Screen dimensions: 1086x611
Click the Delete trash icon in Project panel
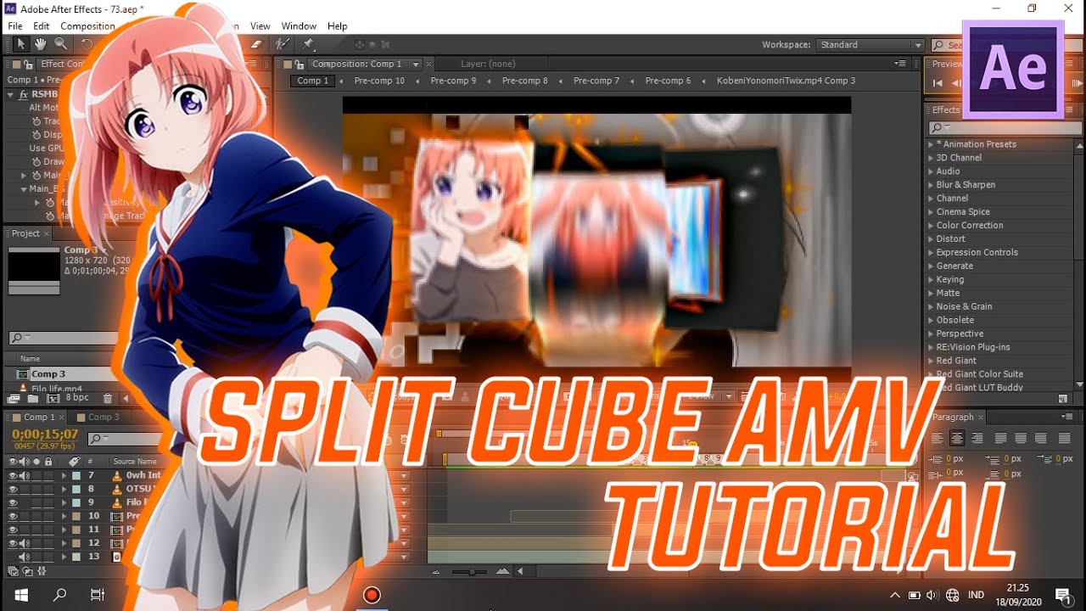click(107, 398)
